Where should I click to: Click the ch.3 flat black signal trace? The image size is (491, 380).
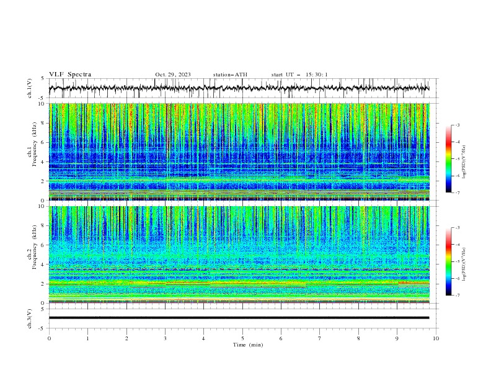239,318
